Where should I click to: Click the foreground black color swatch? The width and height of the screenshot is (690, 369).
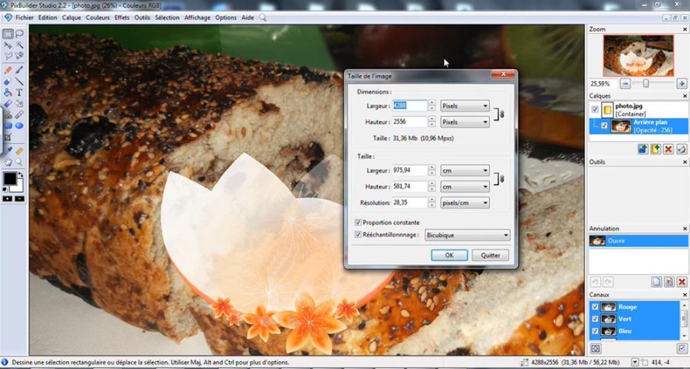point(10,178)
